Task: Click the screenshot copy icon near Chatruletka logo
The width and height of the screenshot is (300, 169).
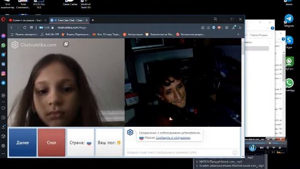Action: (66, 44)
